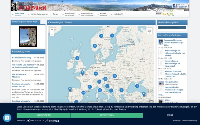Image resolution: width=200 pixels, height=125 pixels.
Task: Click the Pressemeldungen post thumbnail image
Action: click(161, 42)
